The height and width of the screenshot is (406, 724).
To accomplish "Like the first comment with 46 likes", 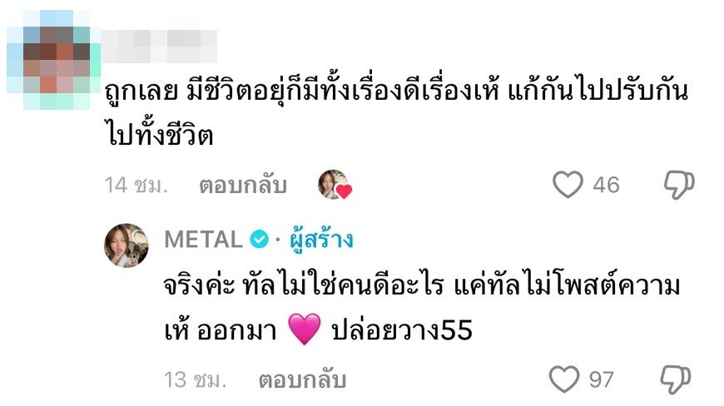I will coord(568,185).
